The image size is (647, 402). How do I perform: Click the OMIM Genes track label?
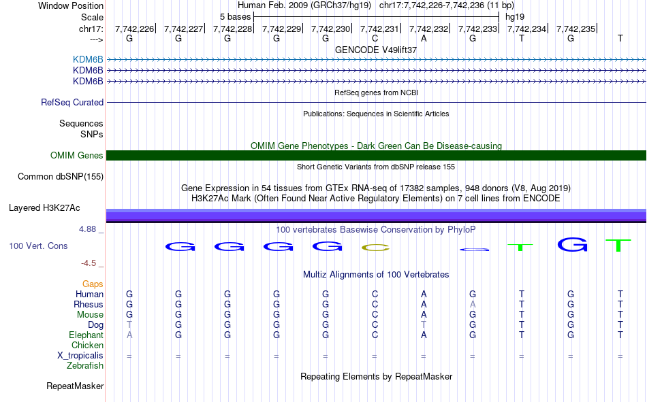pos(77,156)
